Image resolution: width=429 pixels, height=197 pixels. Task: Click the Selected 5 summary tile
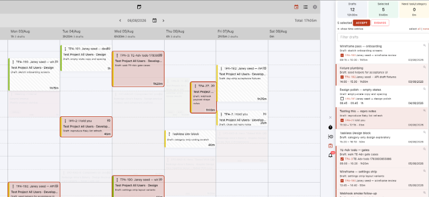383,9
